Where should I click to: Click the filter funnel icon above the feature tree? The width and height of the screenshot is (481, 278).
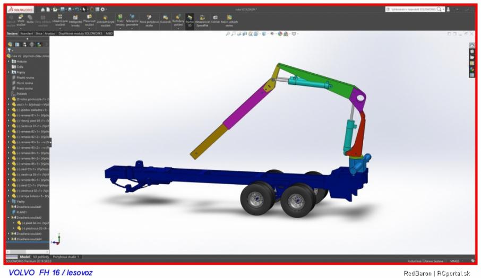[x=10, y=50]
